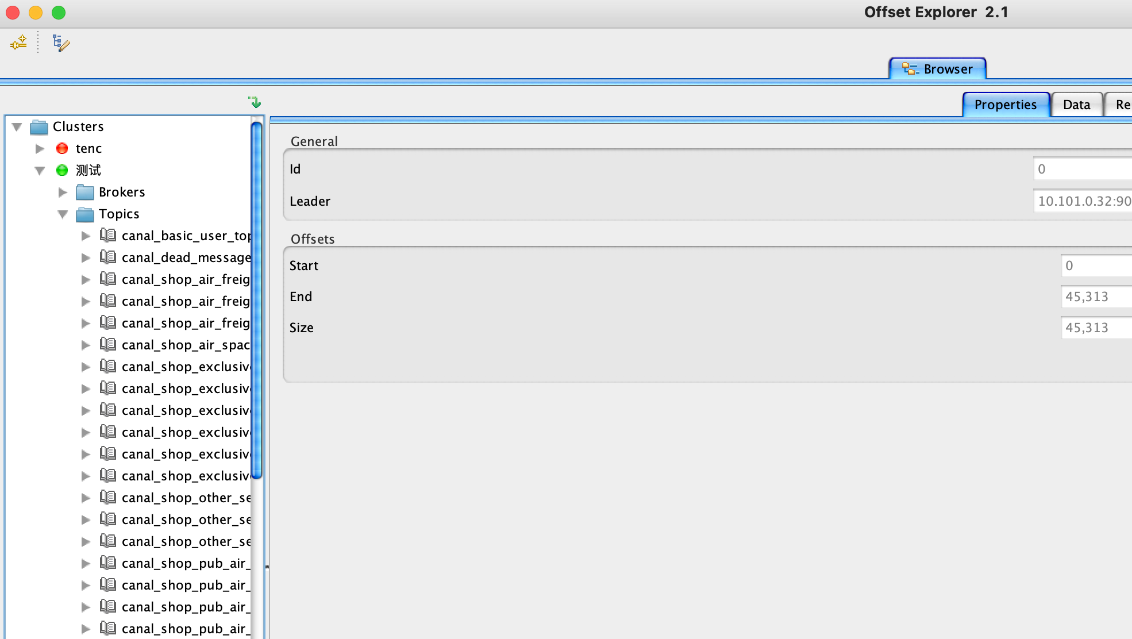Click the edit tree toolbar icon
1132x639 pixels.
coord(60,43)
